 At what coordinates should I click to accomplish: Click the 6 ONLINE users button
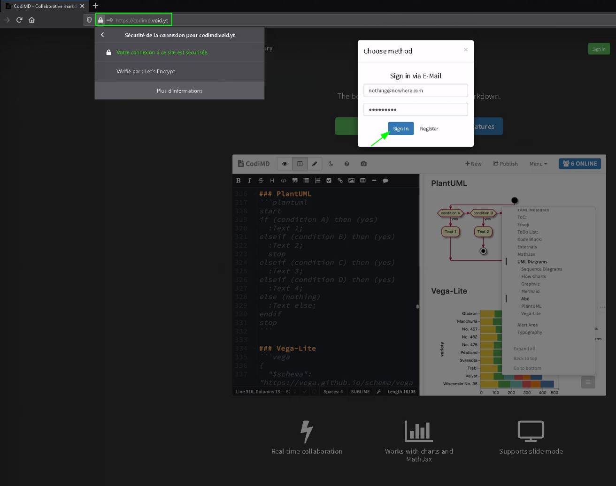(580, 164)
